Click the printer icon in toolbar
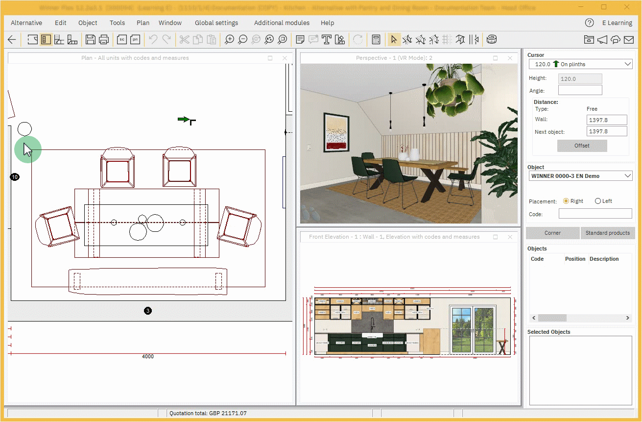 click(x=104, y=40)
